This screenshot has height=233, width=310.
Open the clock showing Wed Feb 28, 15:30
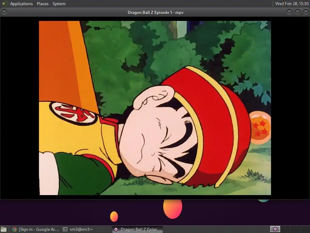click(292, 4)
